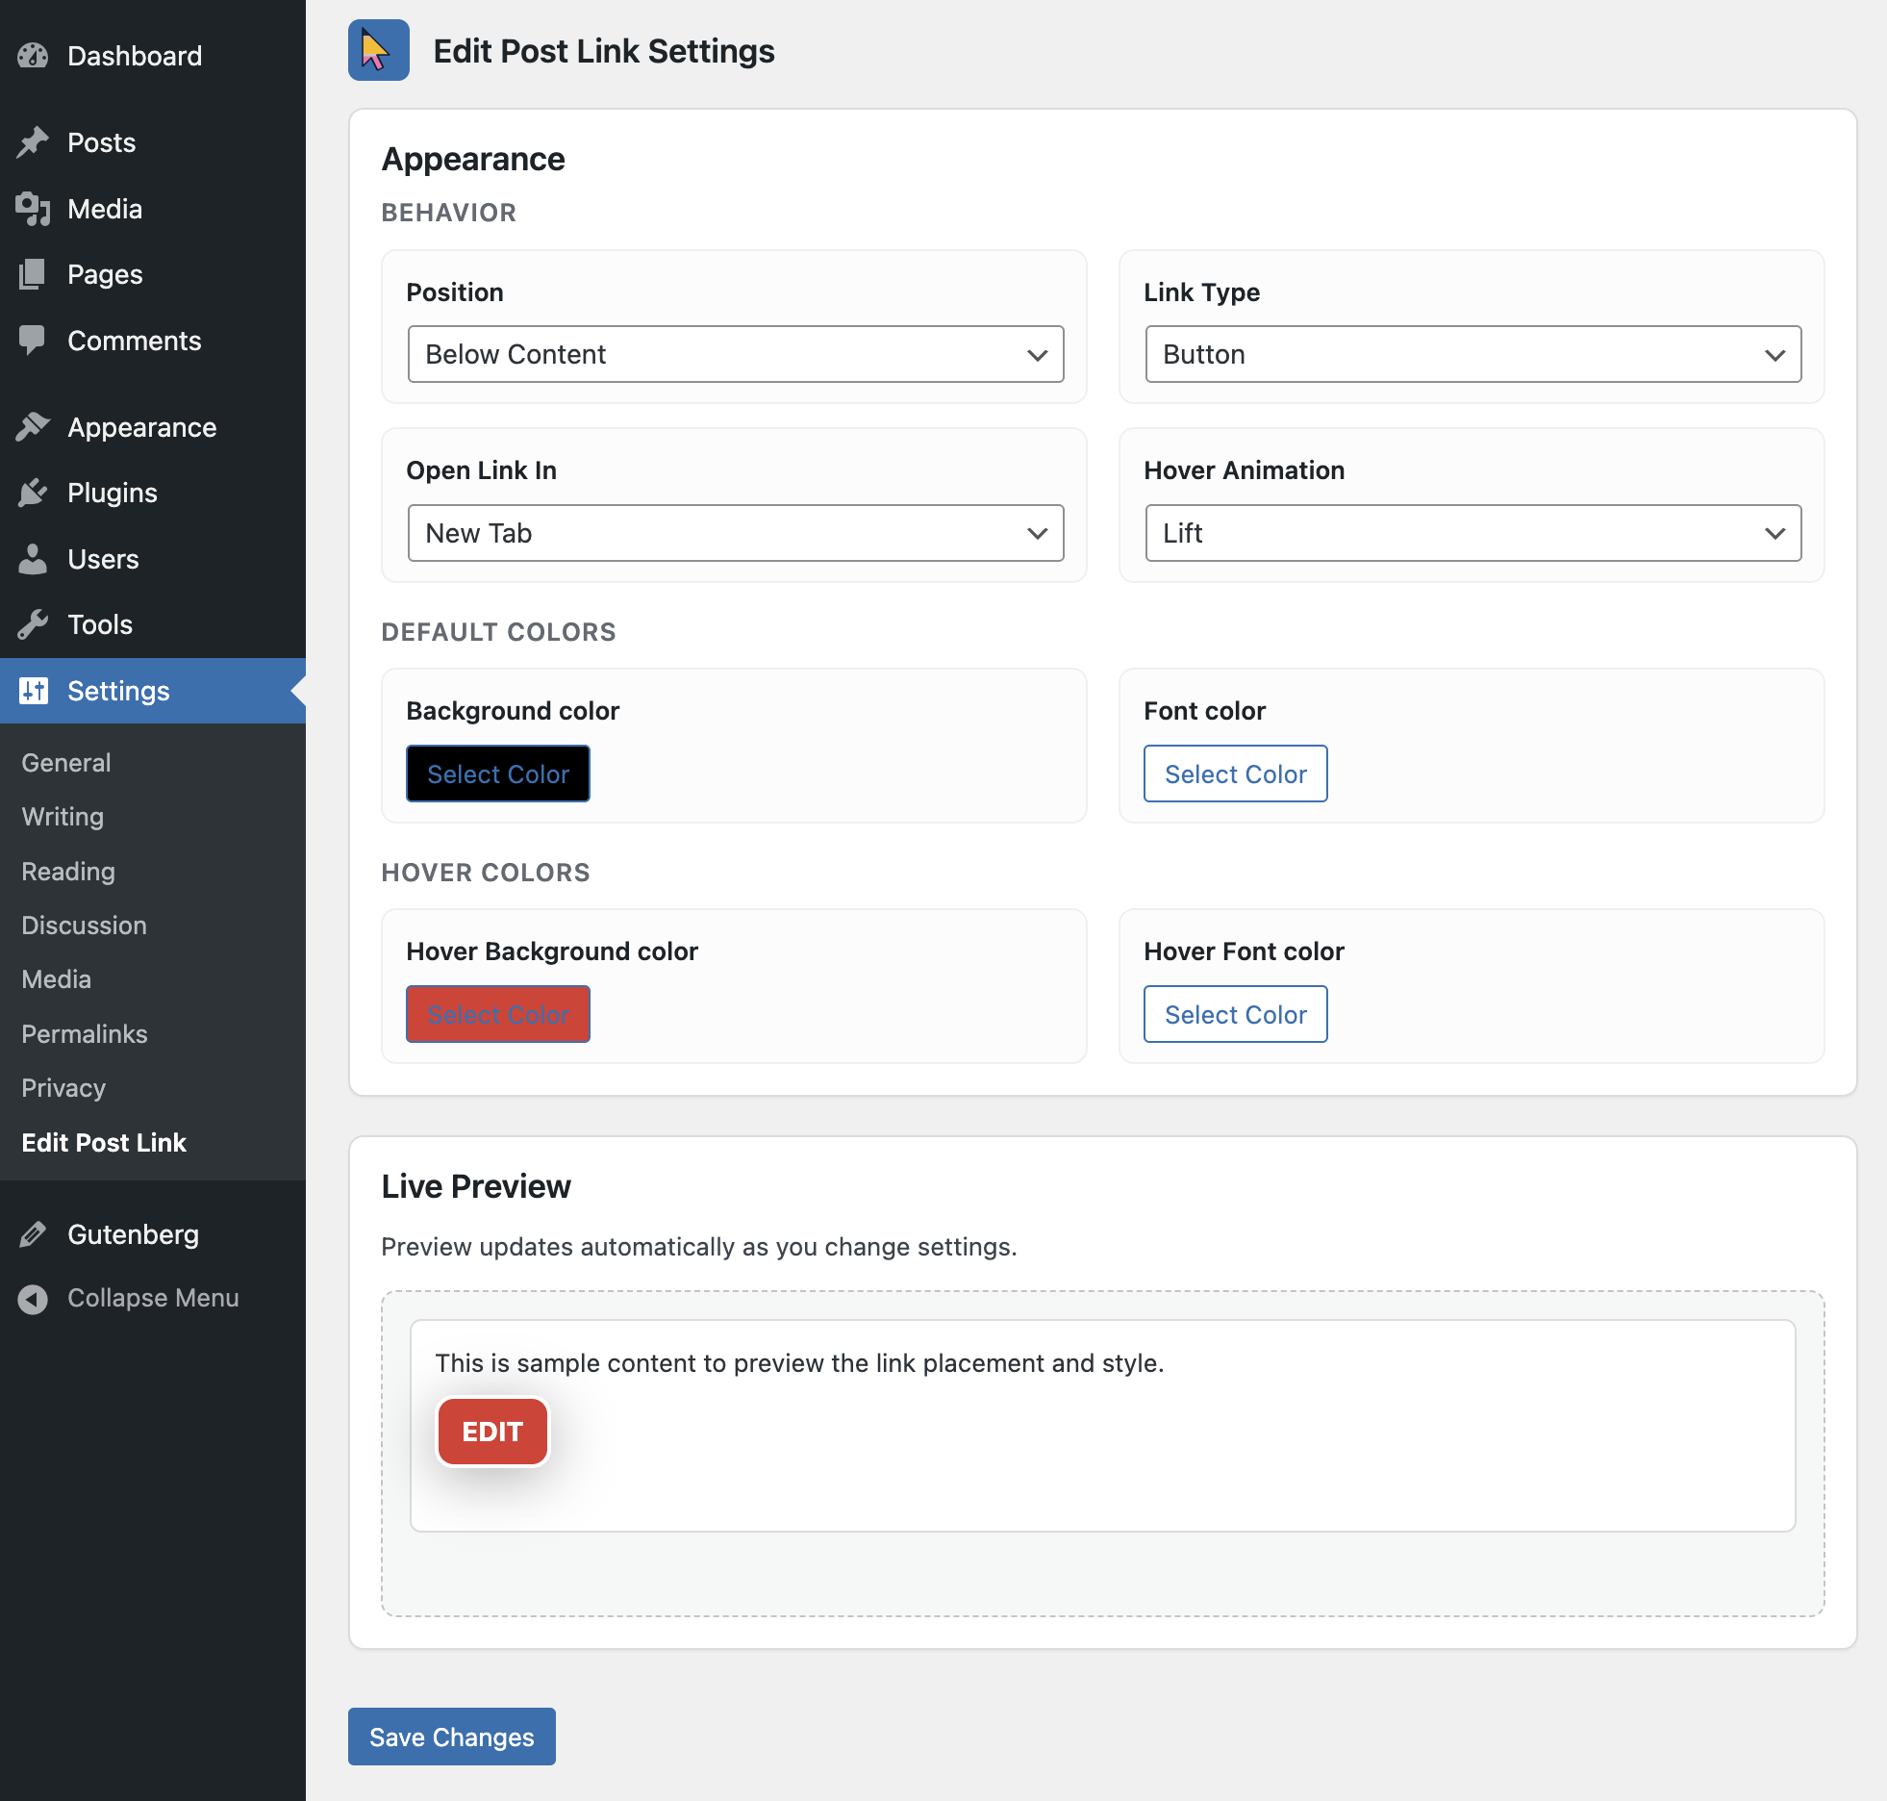This screenshot has height=1801, width=1887.
Task: Open Plugins via the plug icon
Action: pos(33,493)
